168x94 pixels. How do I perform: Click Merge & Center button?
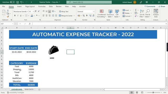tap(66, 16)
